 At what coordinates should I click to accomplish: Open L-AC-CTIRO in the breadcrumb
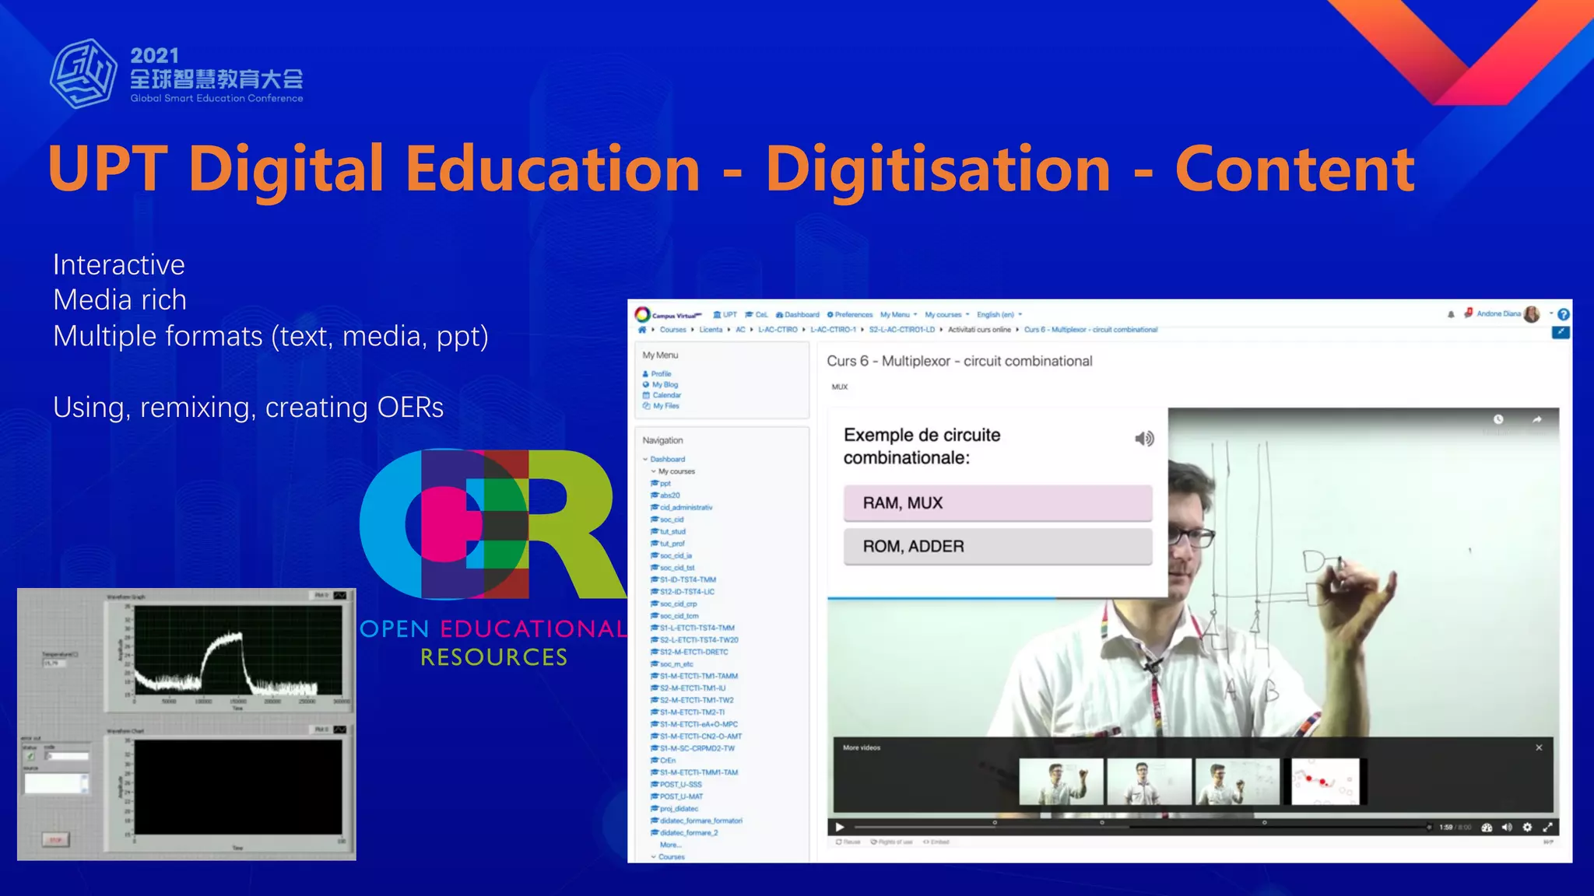pos(778,330)
